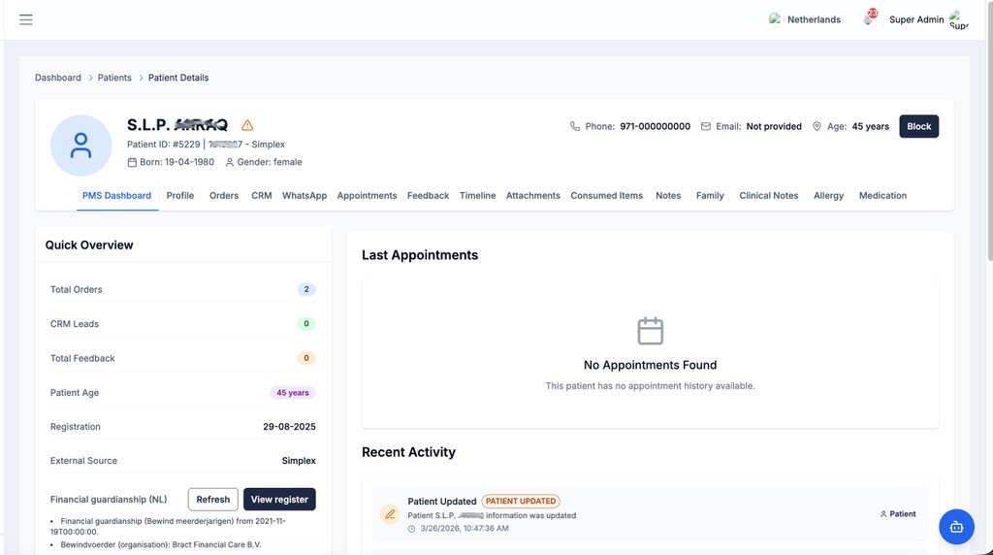Switch to the Allergy tab
993x555 pixels.
click(x=828, y=195)
